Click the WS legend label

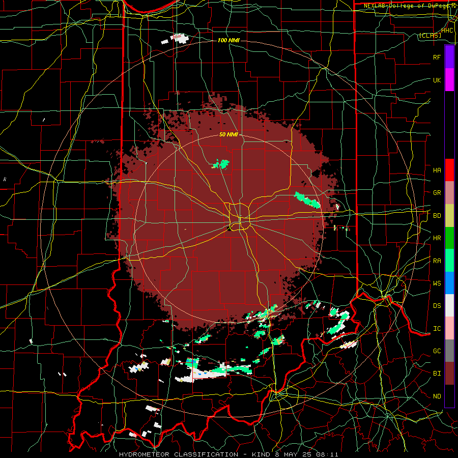437,283
